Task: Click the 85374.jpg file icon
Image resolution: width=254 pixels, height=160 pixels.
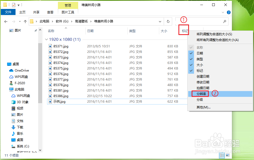Action: click(50, 63)
